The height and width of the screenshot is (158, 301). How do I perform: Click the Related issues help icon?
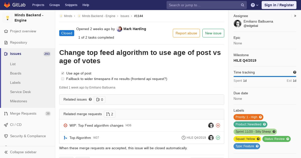tap(90, 99)
